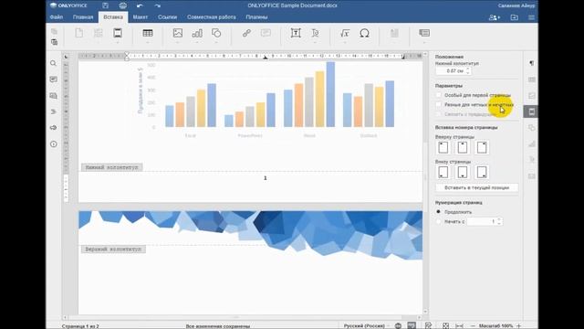The height and width of the screenshot is (329, 584).
Task: Select the 'Продолжить' numbering radio button
Action: [x=438, y=211]
